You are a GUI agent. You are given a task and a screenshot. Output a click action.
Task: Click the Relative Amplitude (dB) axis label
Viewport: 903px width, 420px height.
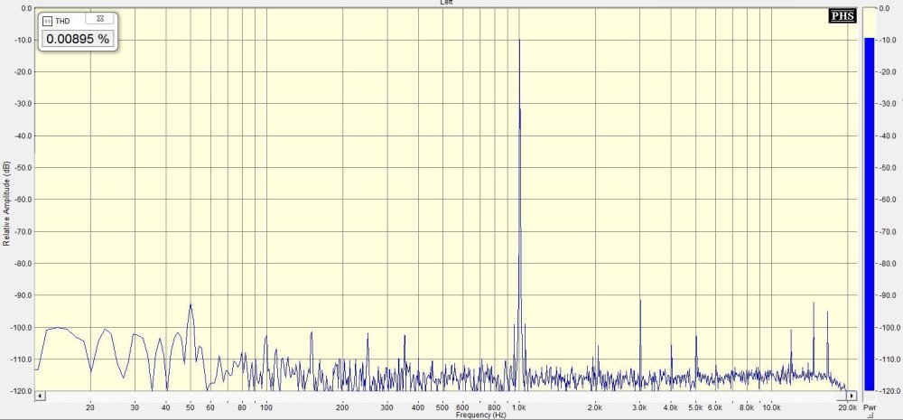[x=7, y=204]
